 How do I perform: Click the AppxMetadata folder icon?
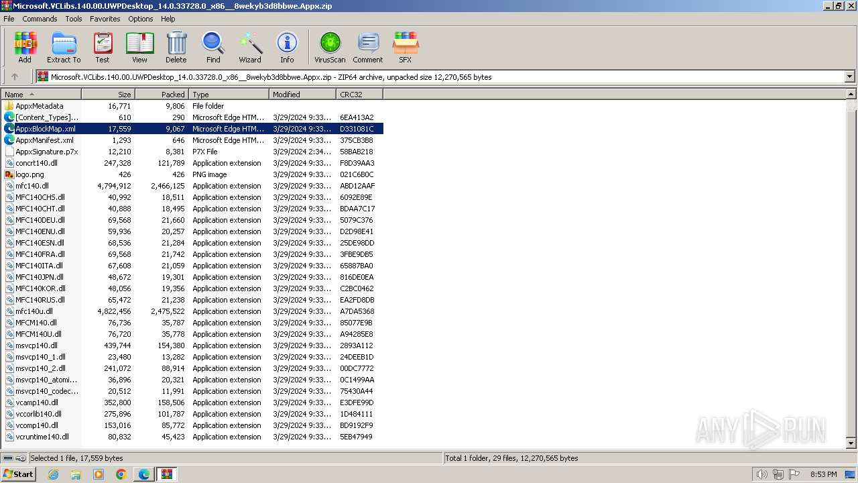(x=9, y=106)
